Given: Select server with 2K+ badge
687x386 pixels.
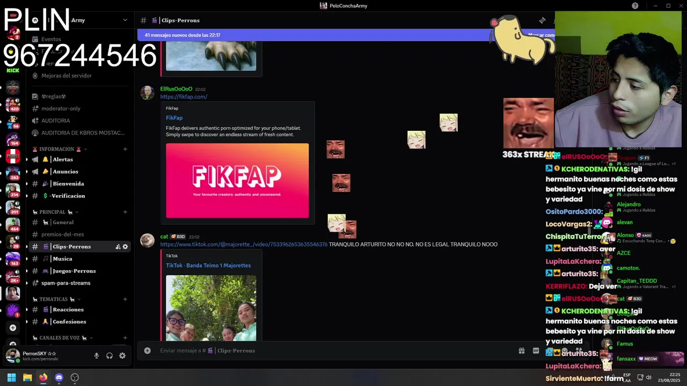Looking at the screenshot, I should point(13,276).
